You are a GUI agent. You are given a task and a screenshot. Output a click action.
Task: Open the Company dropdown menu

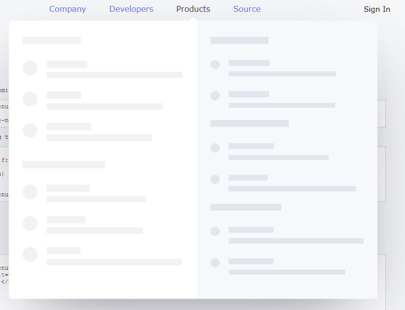(x=67, y=9)
